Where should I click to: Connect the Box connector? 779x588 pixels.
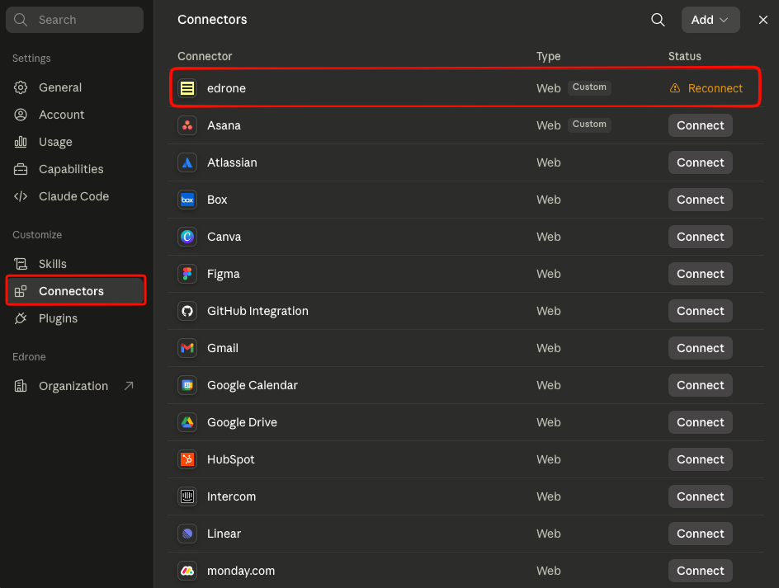click(x=701, y=200)
